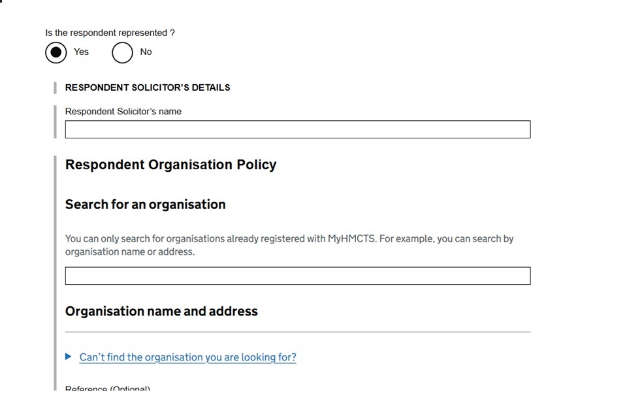Open 'Can't find the organisation you are looking for?' link

[187, 357]
